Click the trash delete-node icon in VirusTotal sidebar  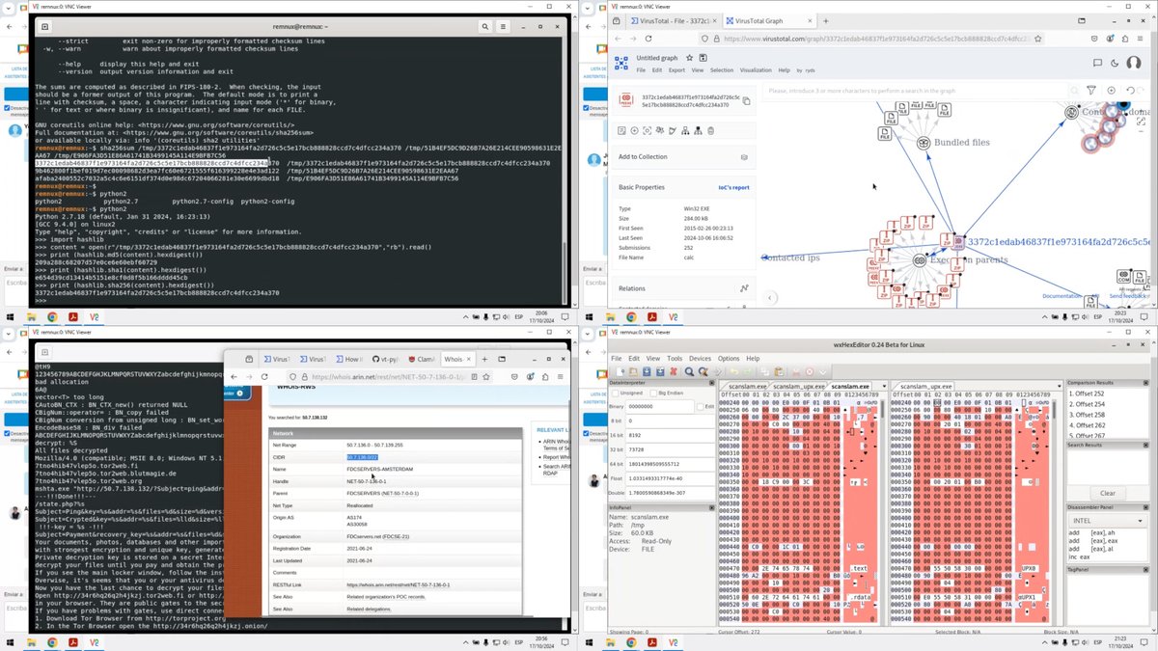710,131
